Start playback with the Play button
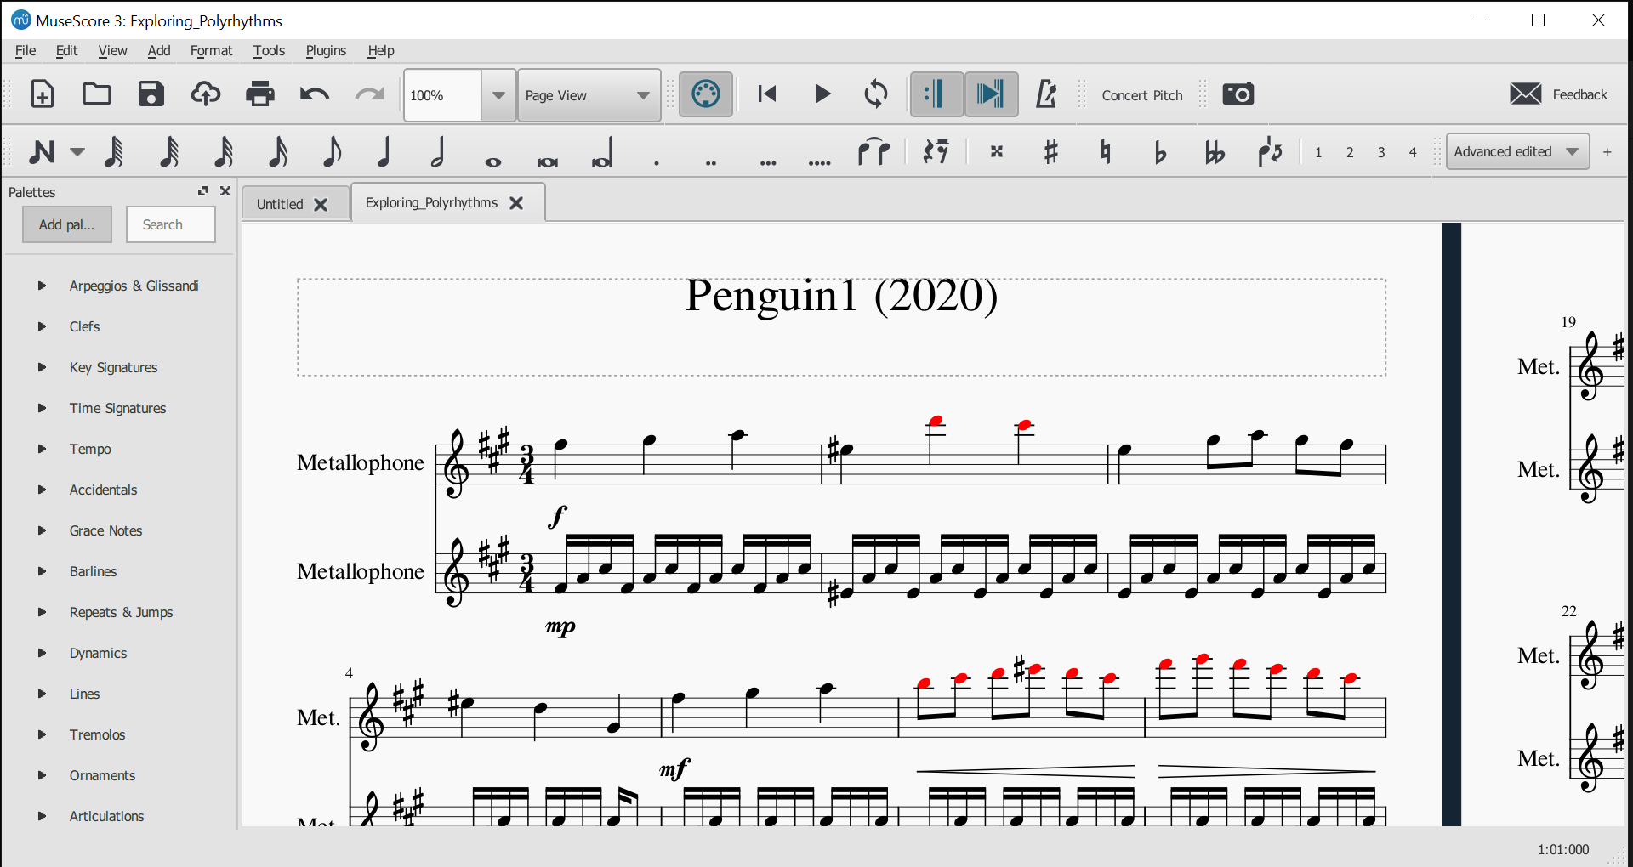 click(822, 94)
